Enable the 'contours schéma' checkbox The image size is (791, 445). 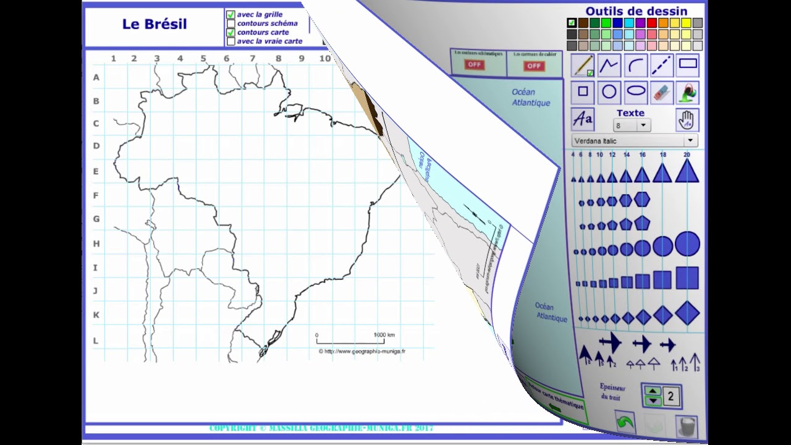(x=231, y=23)
